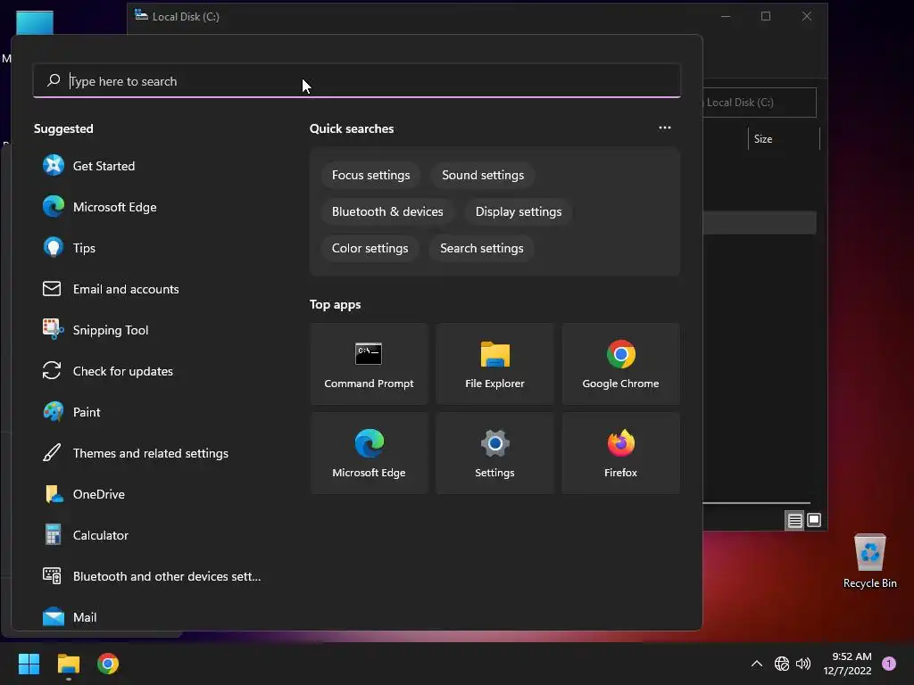Screen dimensions: 914x685
Task: Click the volume speaker icon in tray
Action: pos(803,664)
